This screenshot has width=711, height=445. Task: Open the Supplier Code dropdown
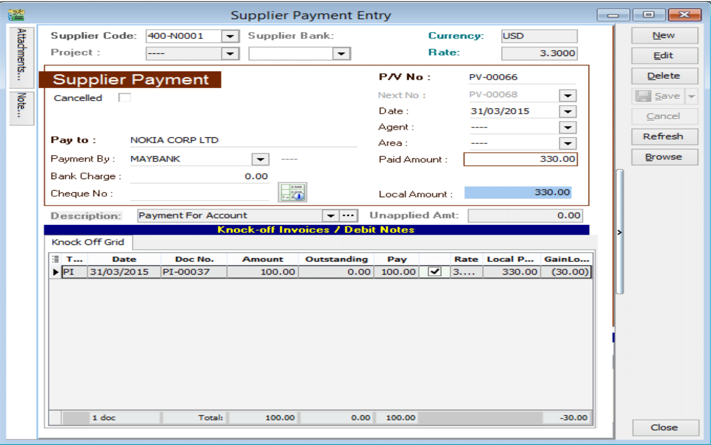tap(230, 36)
